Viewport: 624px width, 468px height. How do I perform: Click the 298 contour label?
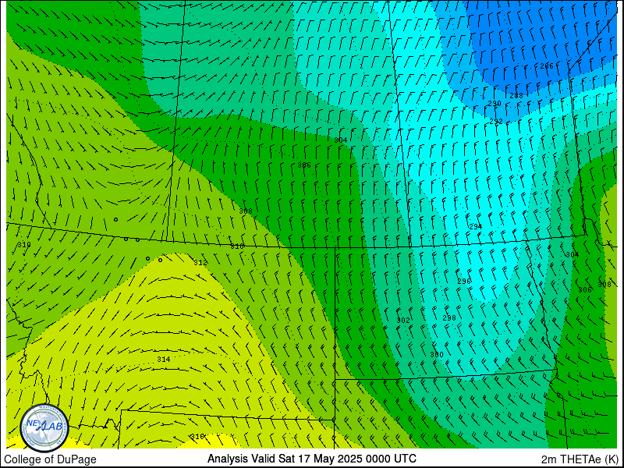449,318
